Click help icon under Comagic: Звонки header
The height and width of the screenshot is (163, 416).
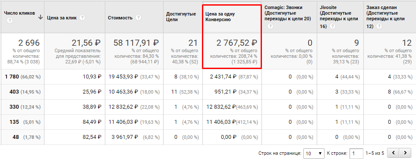(x=270, y=26)
